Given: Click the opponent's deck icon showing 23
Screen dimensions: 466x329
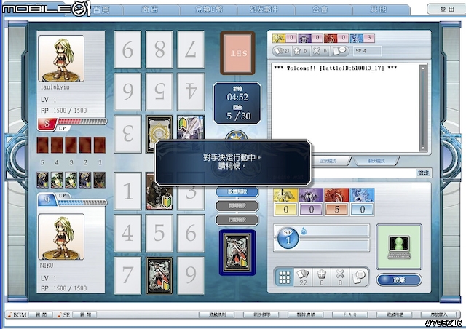Looking at the screenshot, I should tap(282, 51).
